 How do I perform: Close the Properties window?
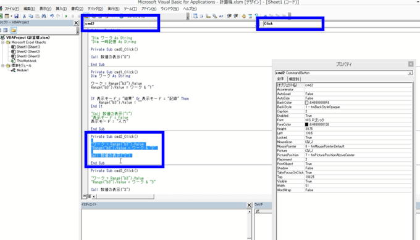pyautogui.click(x=411, y=64)
